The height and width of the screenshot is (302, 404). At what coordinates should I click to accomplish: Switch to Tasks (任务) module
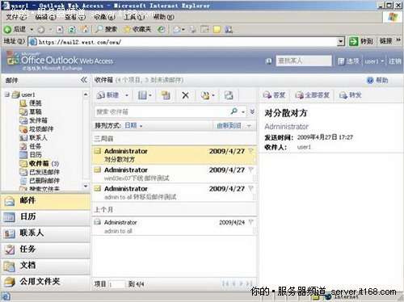(x=45, y=250)
